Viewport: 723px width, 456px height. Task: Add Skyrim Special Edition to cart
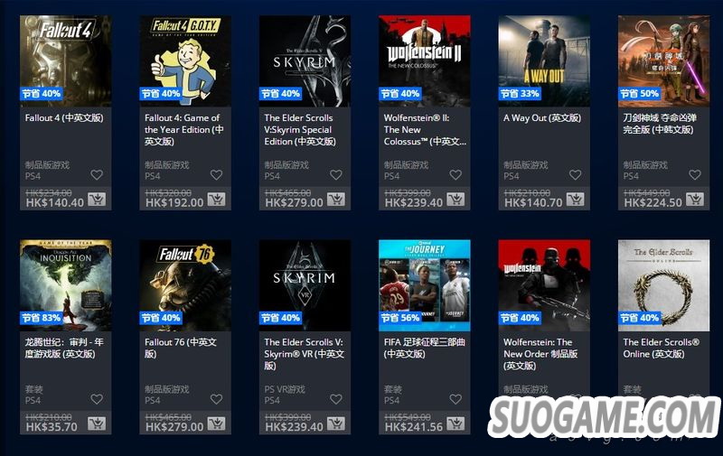coord(336,200)
